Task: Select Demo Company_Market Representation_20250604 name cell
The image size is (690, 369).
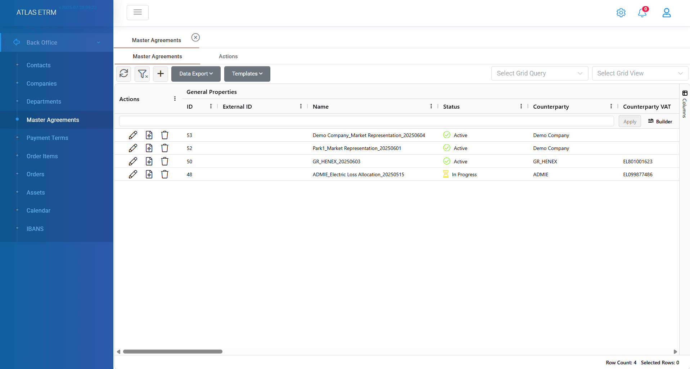Action: tap(369, 135)
